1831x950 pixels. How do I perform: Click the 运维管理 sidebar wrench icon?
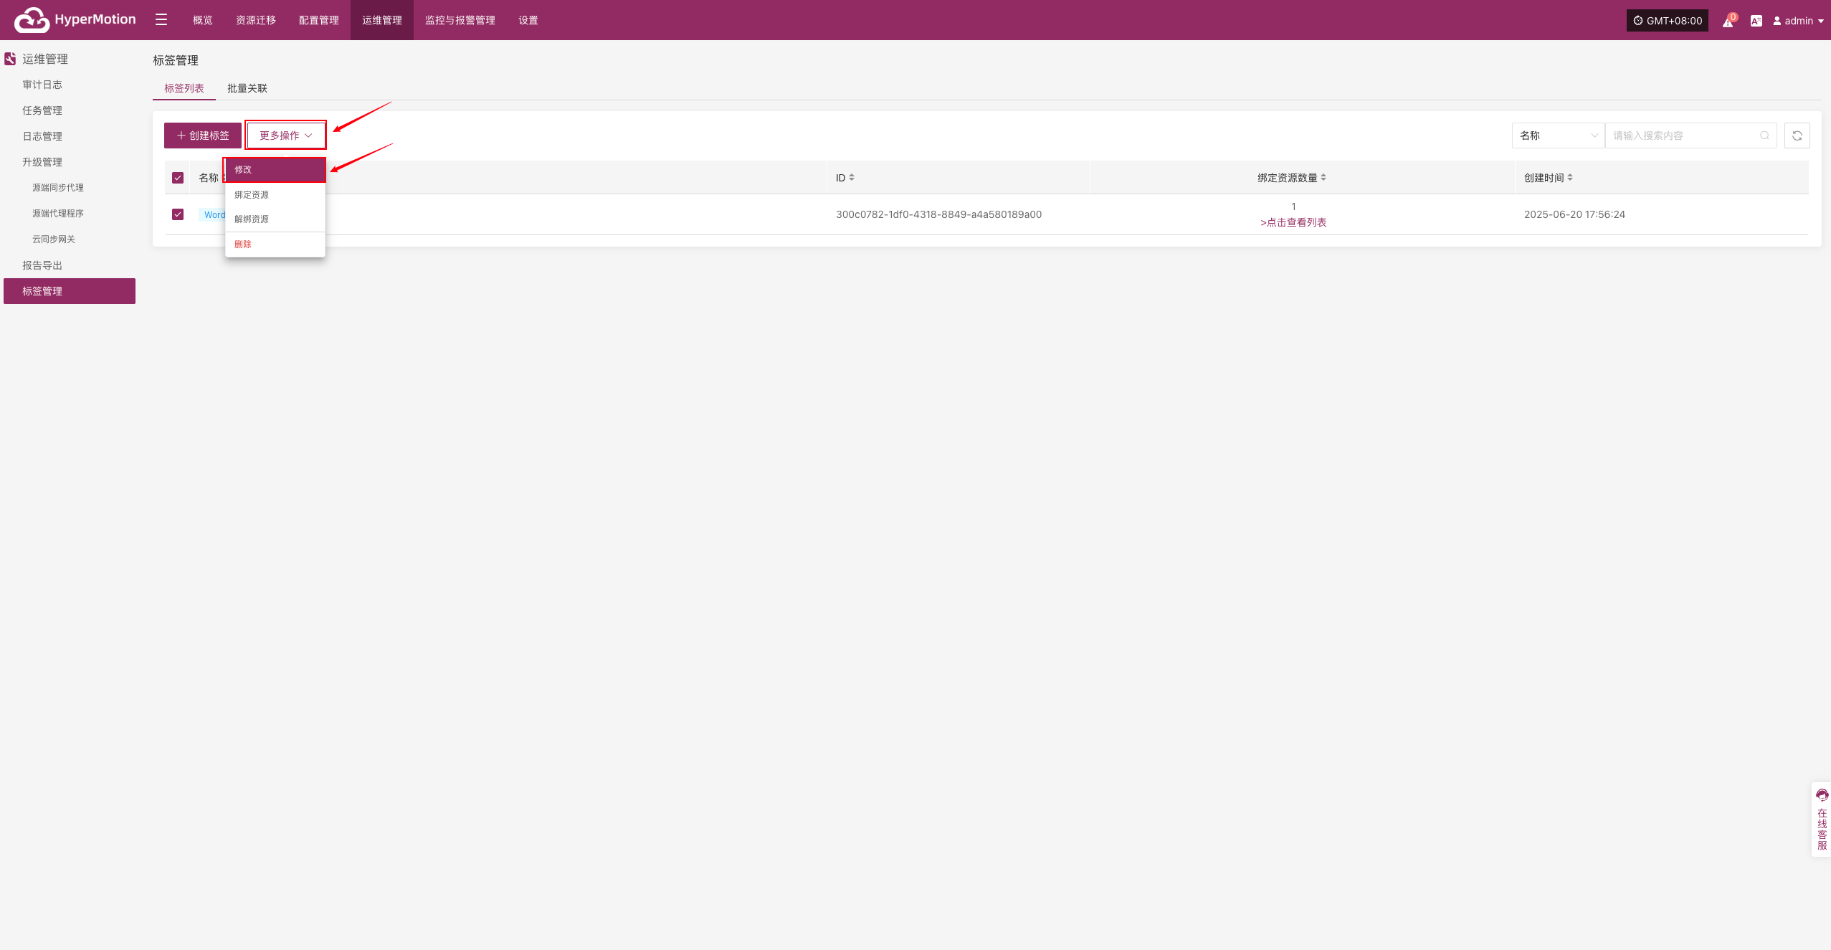point(10,59)
